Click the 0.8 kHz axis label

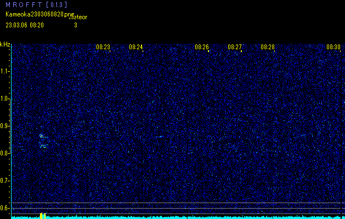tap(5, 153)
